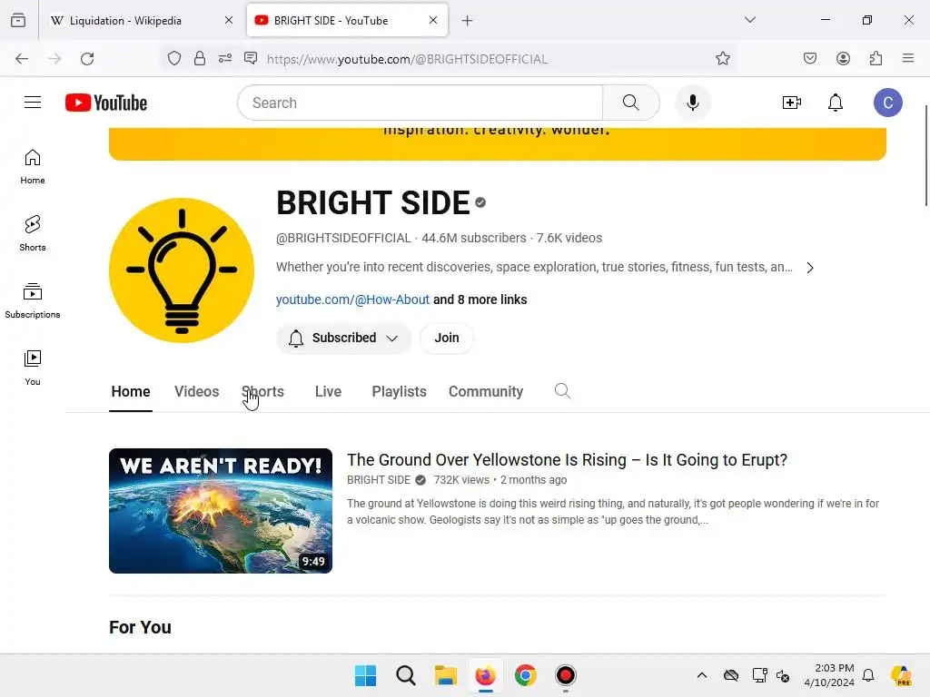930x697 pixels.
Task: Click the search magnifier button
Action: coord(631,103)
